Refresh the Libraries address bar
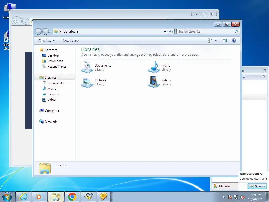This screenshot has width=269, height=202. pyautogui.click(x=171, y=32)
